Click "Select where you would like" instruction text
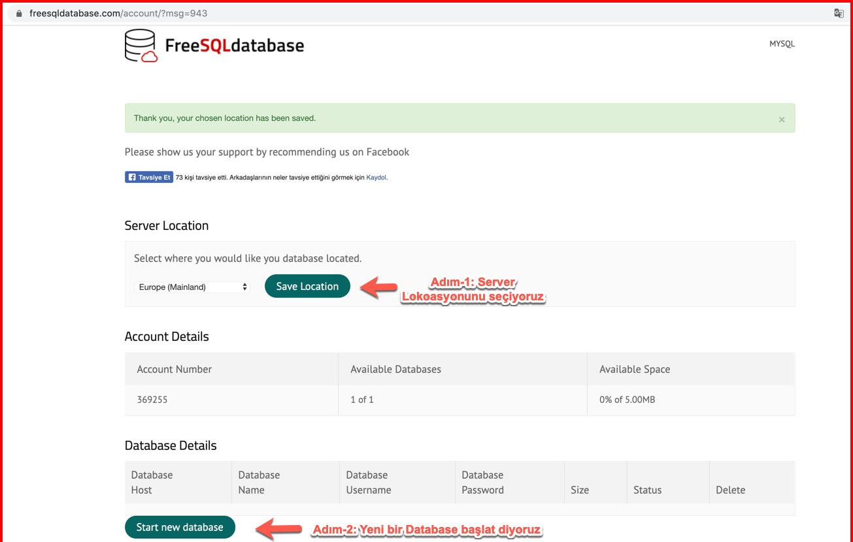The height and width of the screenshot is (542, 853). (248, 259)
